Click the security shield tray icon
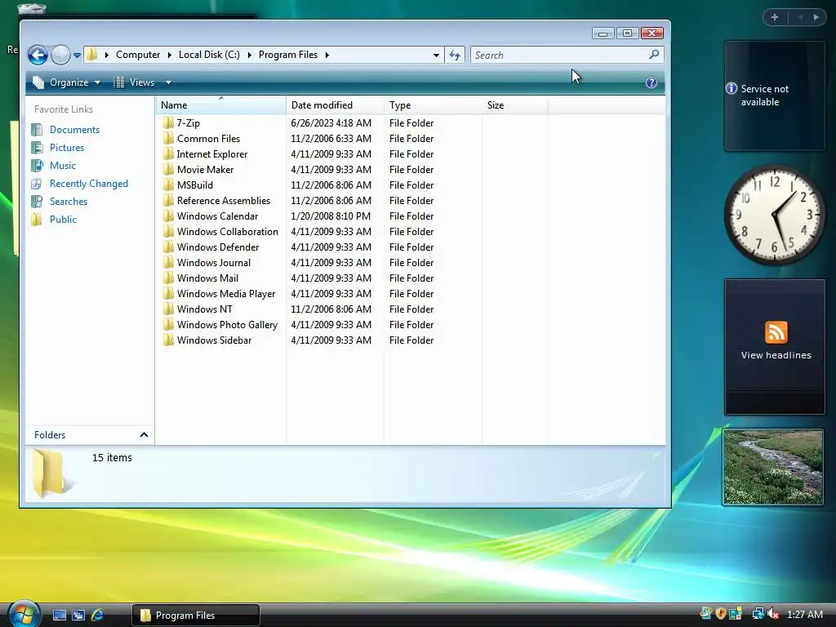The image size is (836, 627). 720,614
